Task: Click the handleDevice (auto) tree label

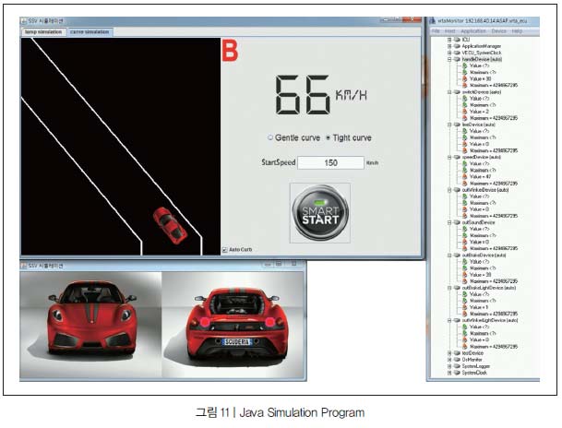Action: [x=482, y=59]
